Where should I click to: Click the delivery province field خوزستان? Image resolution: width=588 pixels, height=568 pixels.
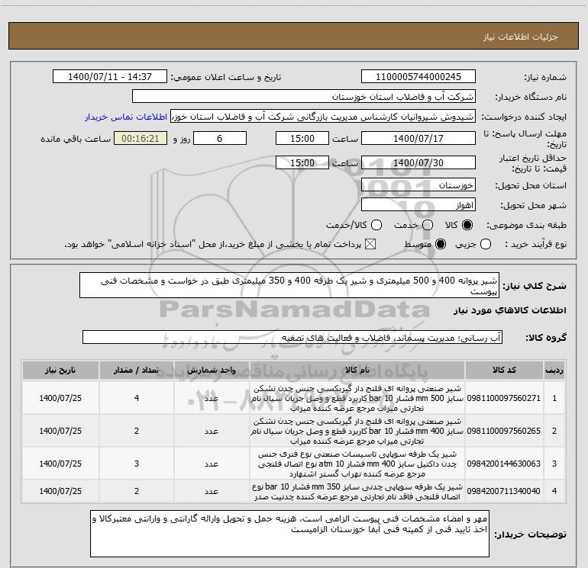(418, 185)
